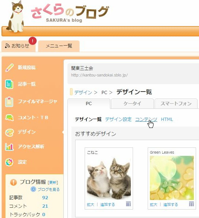Image resolution: width=199 pixels, height=218 pixels.
Task: Click the pencil icon for 新規投稿
Action: [9, 68]
